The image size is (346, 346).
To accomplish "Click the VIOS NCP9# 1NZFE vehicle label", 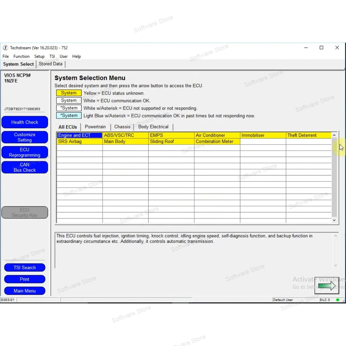I will pos(17,78).
